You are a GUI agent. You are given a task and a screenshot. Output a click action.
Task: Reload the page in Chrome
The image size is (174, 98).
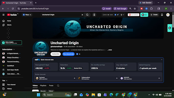point(13,9)
